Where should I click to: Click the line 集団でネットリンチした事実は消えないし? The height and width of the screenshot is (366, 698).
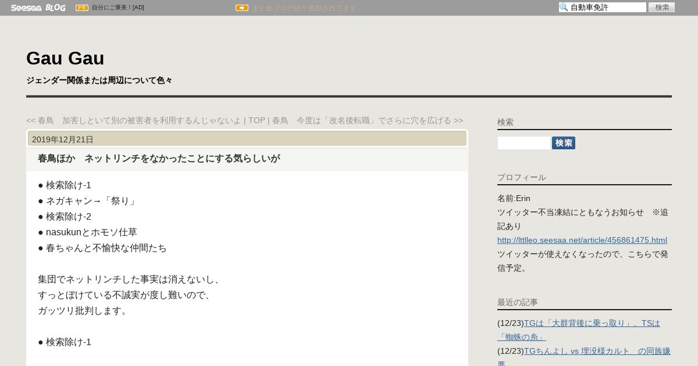130,279
